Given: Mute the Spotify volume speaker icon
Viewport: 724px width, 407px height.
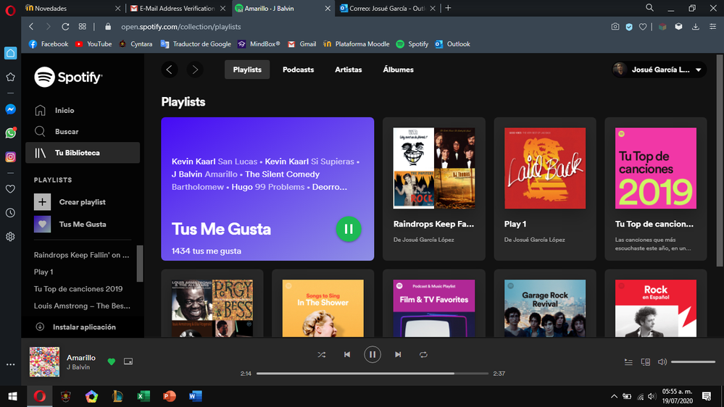Looking at the screenshot, I should [x=662, y=362].
